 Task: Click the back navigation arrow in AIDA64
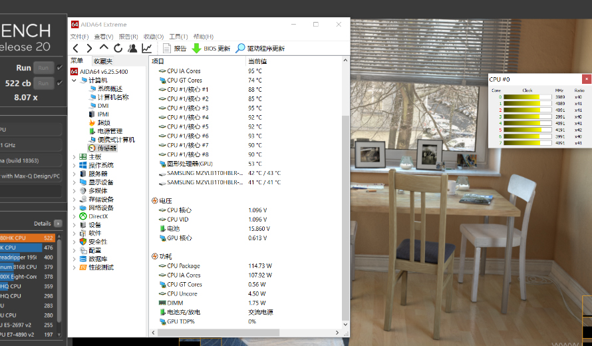76,49
